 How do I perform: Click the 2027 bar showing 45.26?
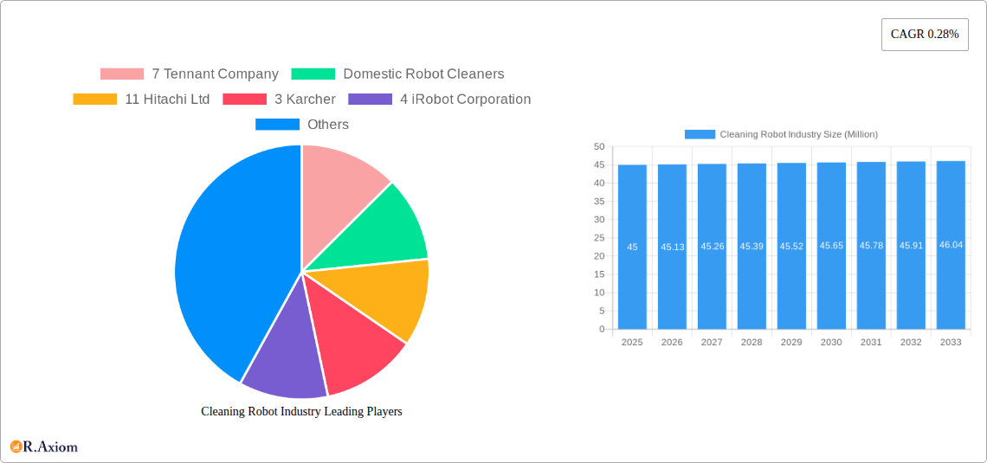712,247
